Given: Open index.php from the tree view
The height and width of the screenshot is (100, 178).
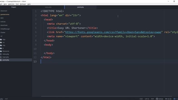Looking at the screenshot, I should pos(6,54).
